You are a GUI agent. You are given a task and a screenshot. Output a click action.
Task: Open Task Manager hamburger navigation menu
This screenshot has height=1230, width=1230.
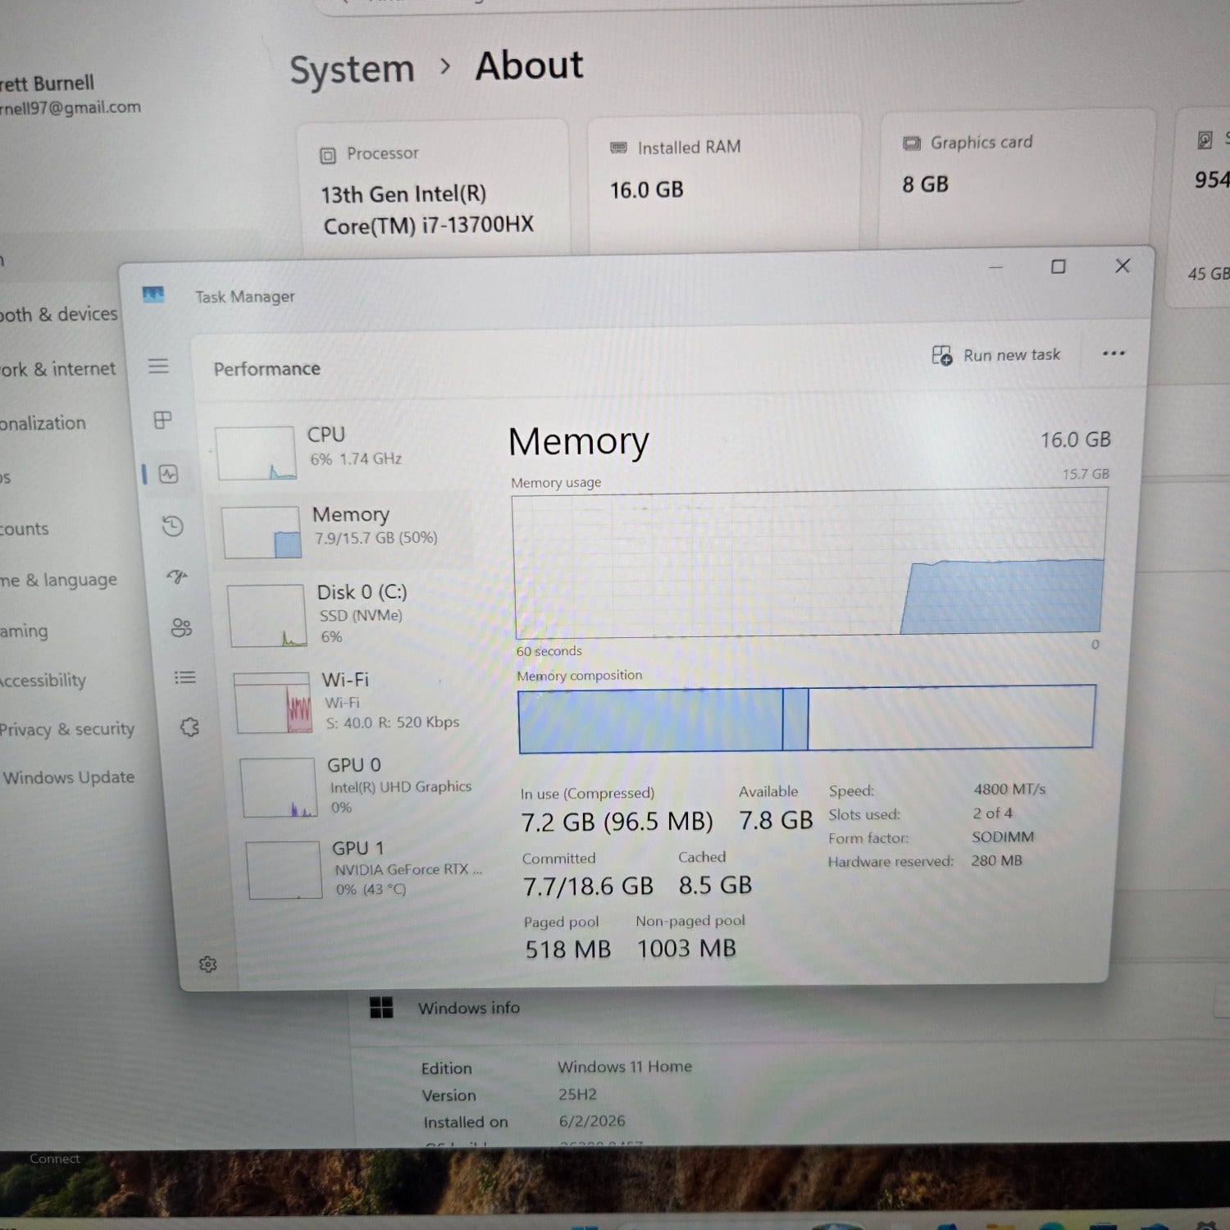tap(158, 366)
